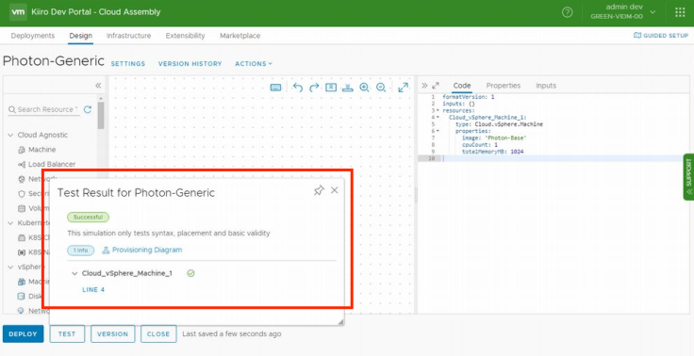Image resolution: width=694 pixels, height=356 pixels.
Task: Click the Deploy button
Action: [23, 334]
